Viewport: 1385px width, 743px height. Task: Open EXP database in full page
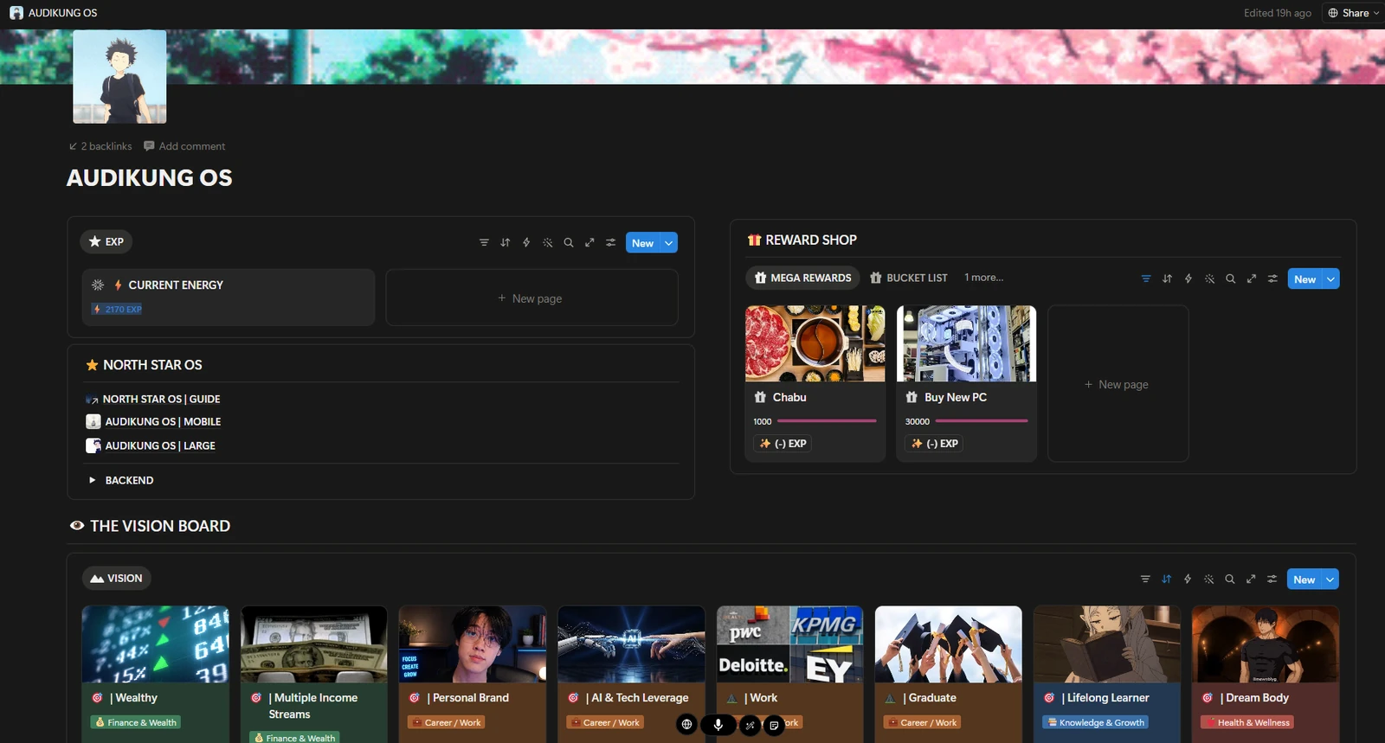[x=589, y=243]
